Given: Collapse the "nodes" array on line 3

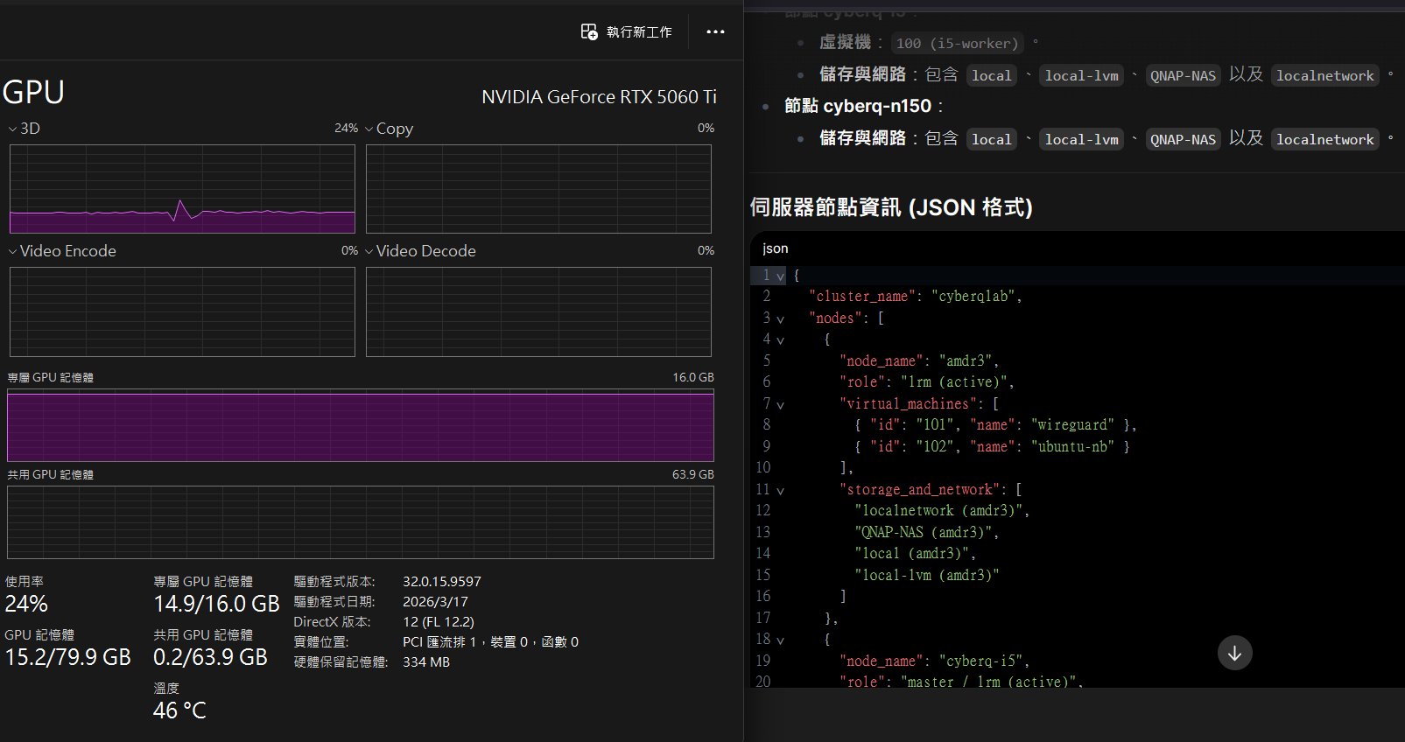Looking at the screenshot, I should pos(780,318).
